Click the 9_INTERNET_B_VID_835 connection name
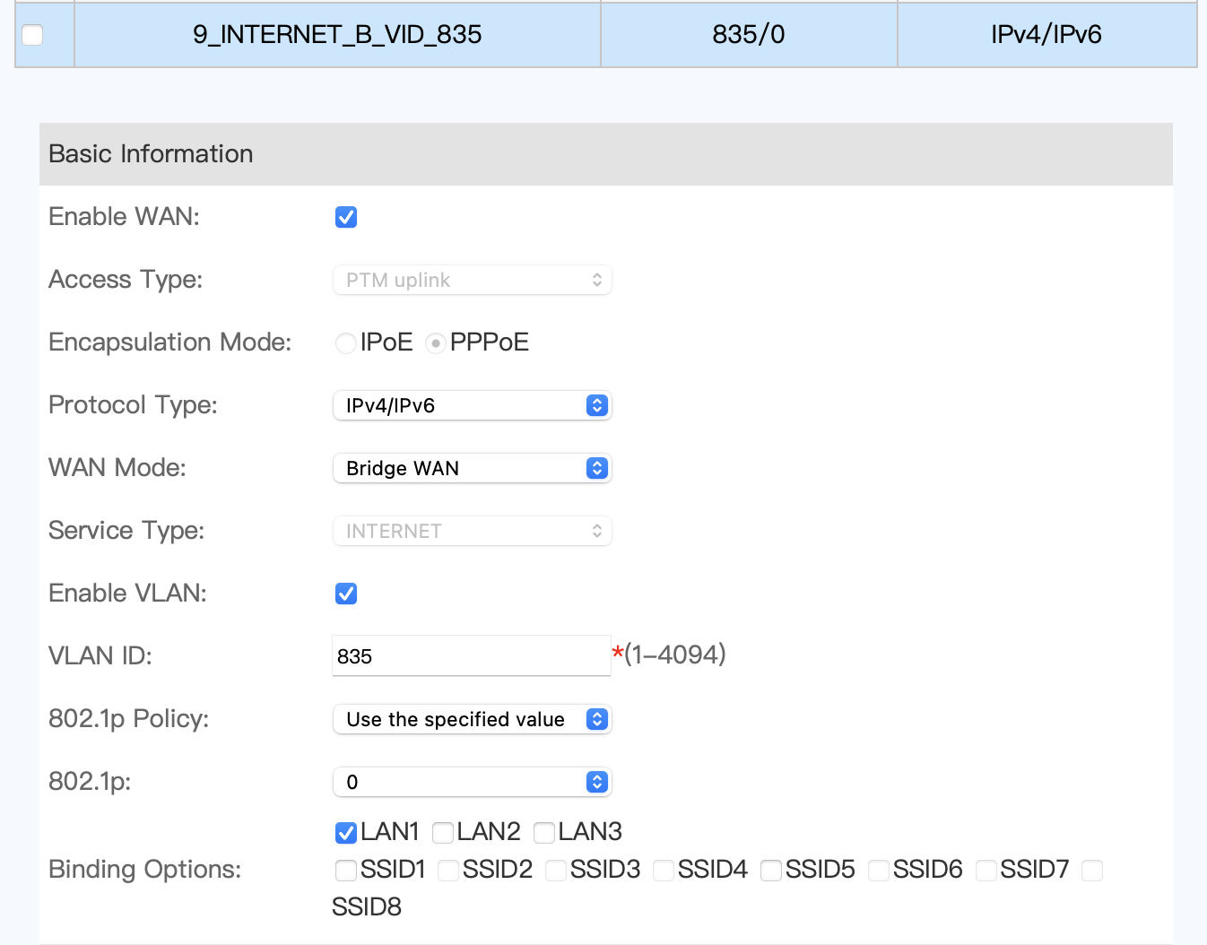This screenshot has height=945, width=1207. 337,35
